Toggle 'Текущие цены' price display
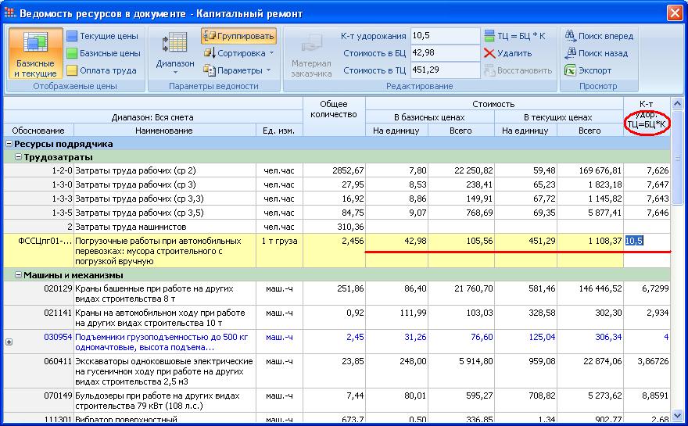Screen dimensions: 688x426 pos(102,36)
